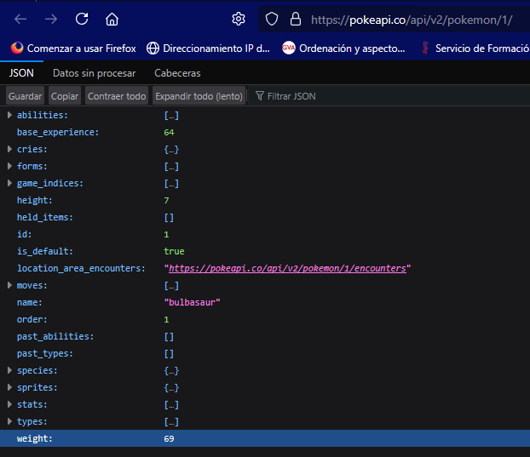
Task: Click the stats key label
Action: pyautogui.click(x=32, y=404)
